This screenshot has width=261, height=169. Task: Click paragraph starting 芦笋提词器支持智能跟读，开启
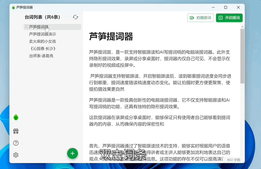pyautogui.click(x=160, y=83)
